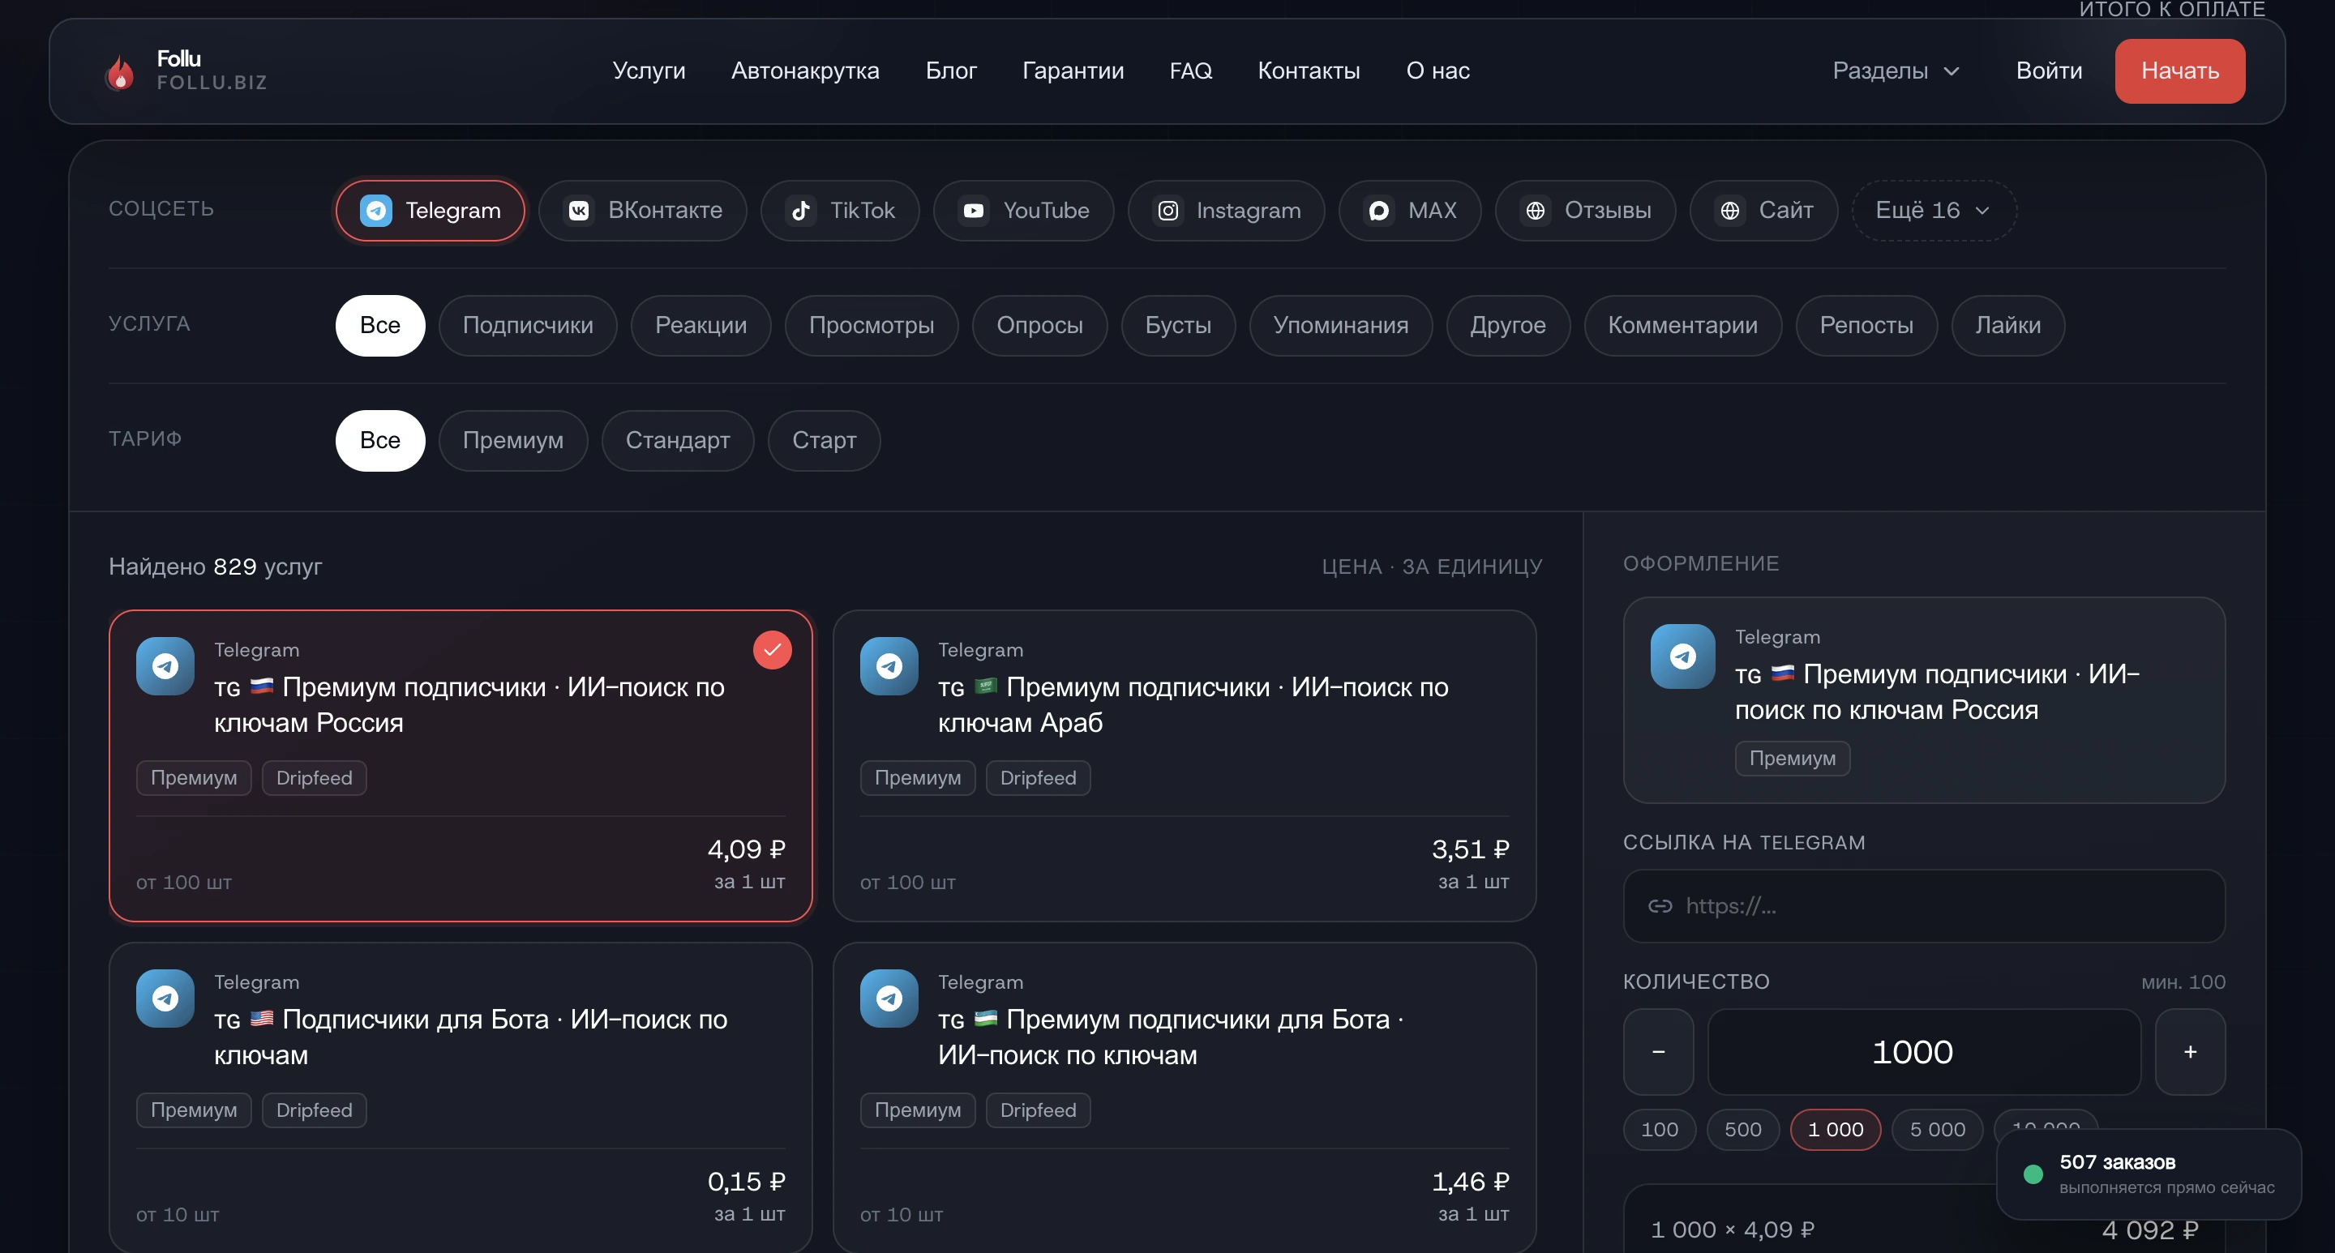The width and height of the screenshot is (2335, 1253).
Task: Select Упоминания service filter
Action: tap(1341, 325)
